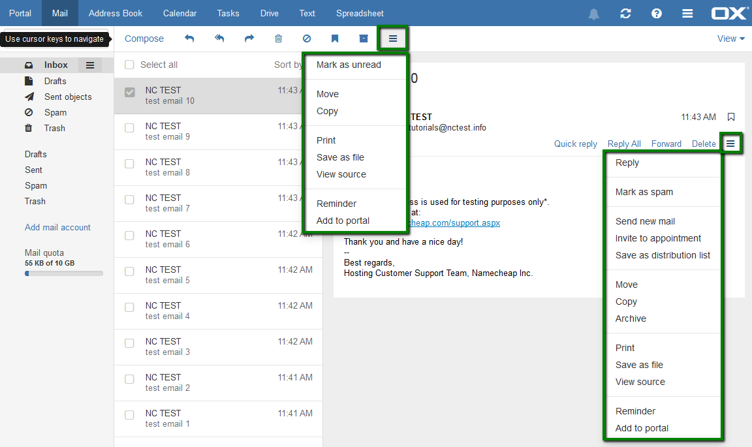This screenshot has height=447, width=752.
Task: Click the Mail quota usage bar
Action: tap(64, 273)
